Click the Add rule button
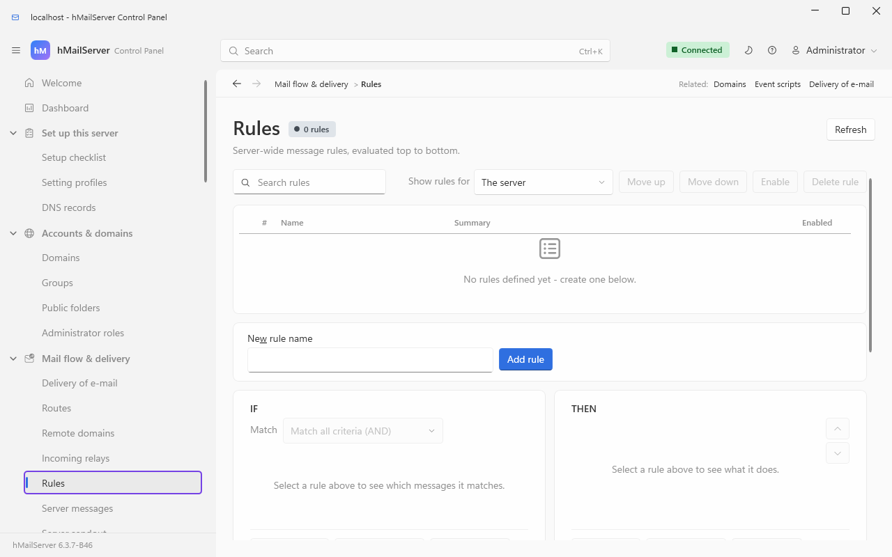The width and height of the screenshot is (892, 557). click(525, 359)
